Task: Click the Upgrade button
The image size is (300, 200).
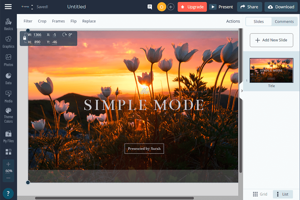Action: pos(192,7)
